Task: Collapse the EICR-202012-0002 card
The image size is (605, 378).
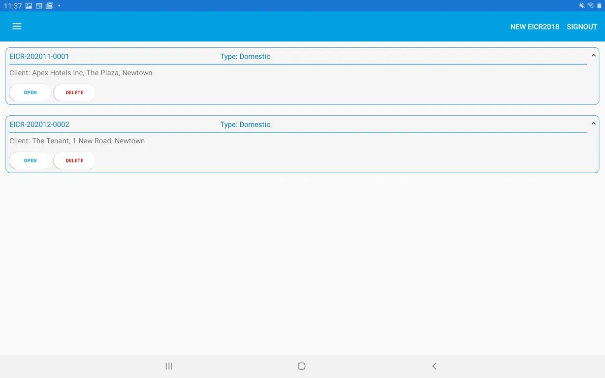Action: (593, 124)
